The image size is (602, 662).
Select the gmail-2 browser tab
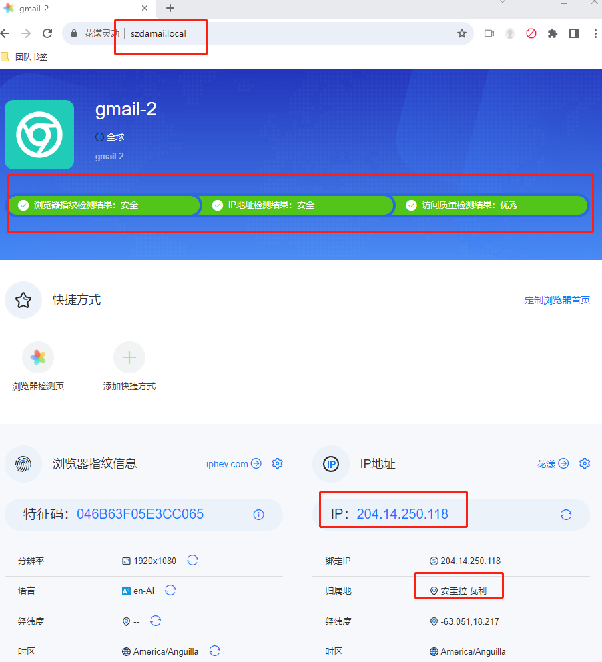click(x=73, y=8)
